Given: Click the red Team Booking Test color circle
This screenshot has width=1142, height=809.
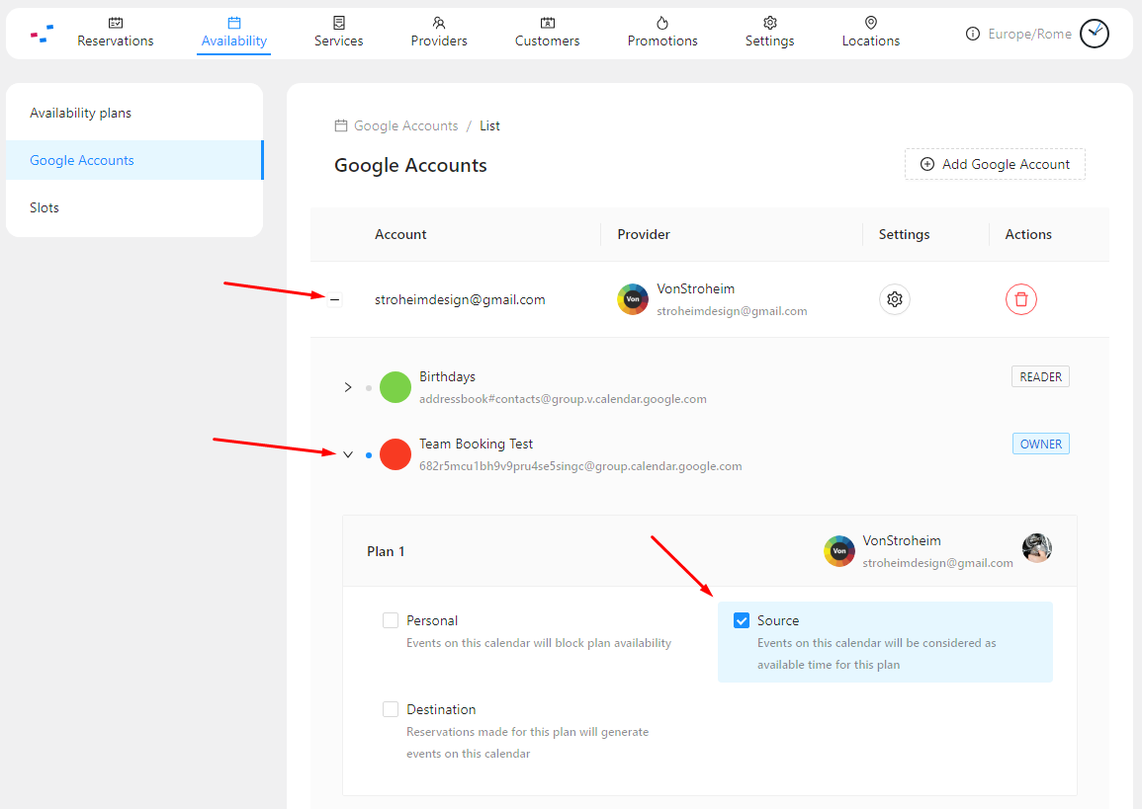Looking at the screenshot, I should click(395, 454).
